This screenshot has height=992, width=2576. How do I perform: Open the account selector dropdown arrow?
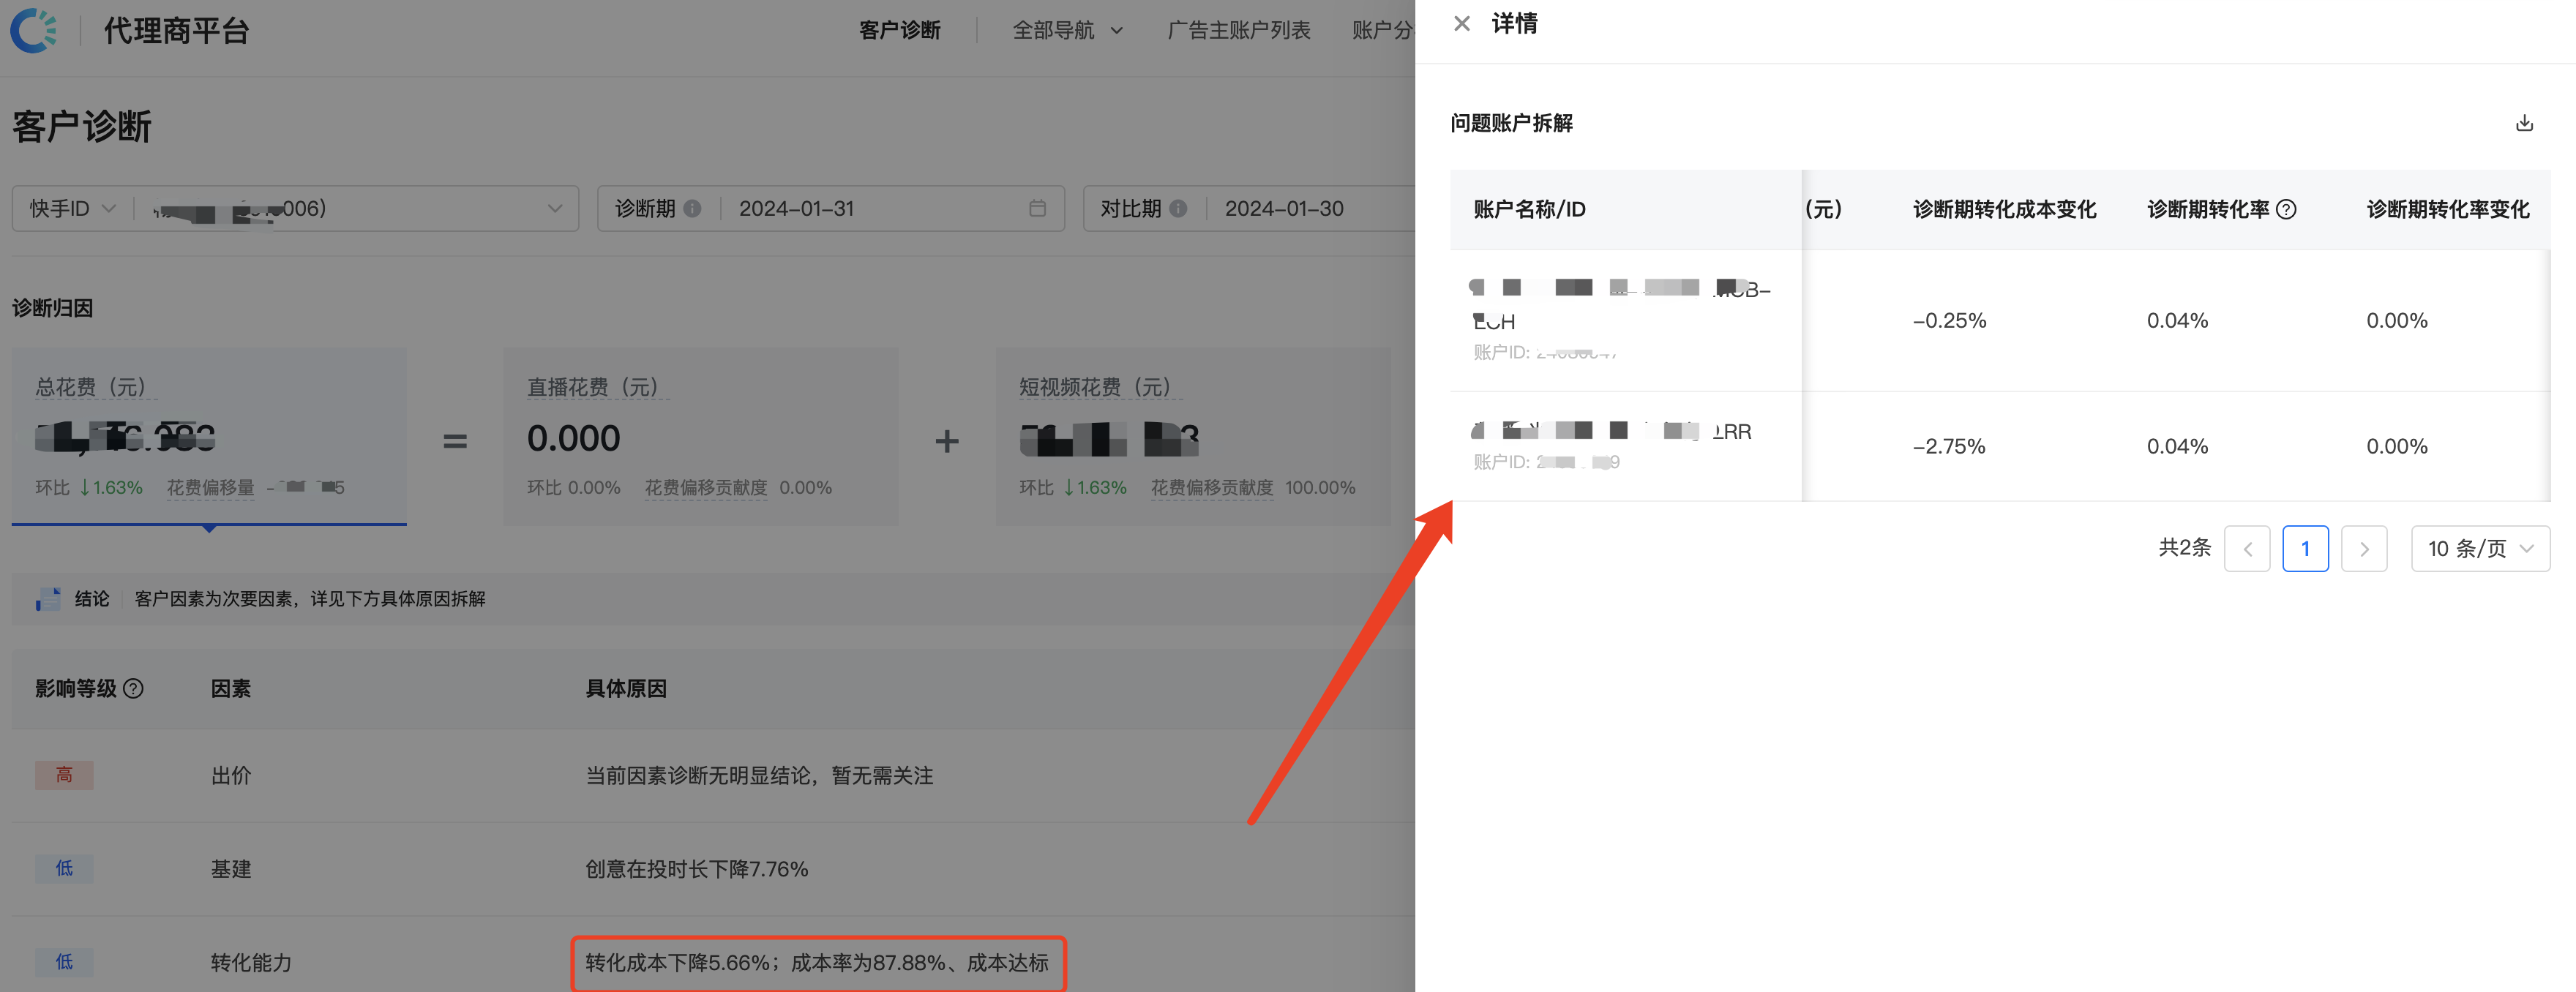tap(555, 208)
